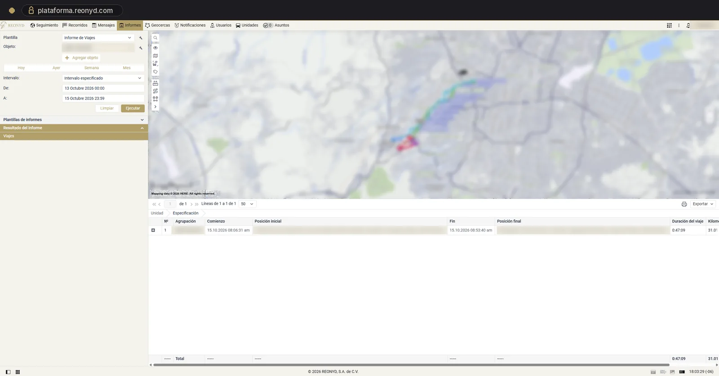Go to last page of results
719x376 pixels.
click(197, 204)
